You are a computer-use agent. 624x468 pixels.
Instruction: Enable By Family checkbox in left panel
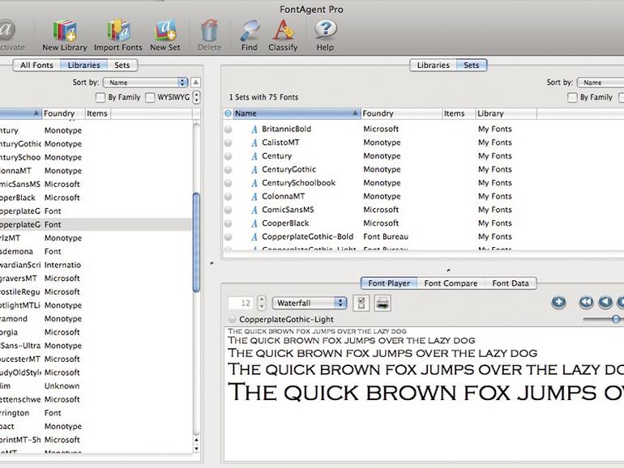point(100,97)
